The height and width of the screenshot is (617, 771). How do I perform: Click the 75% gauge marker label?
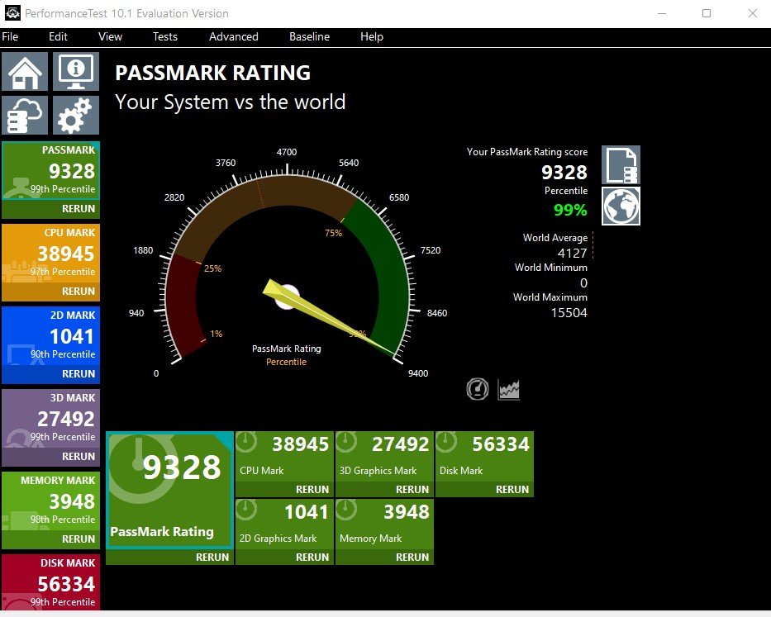pyautogui.click(x=333, y=233)
